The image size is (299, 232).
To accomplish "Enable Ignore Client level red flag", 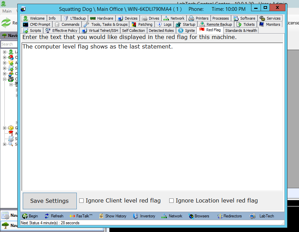I will 82,200.
